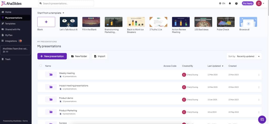Click the Product demo folder icon

coord(51,99)
